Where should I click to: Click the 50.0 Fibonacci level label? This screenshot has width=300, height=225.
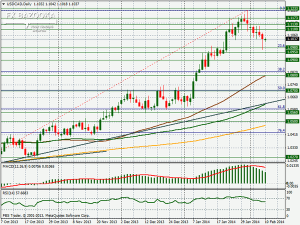click(x=281, y=88)
